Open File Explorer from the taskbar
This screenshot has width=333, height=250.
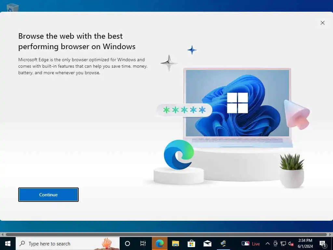175,243
